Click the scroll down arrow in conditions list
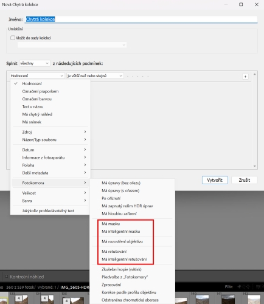The height and width of the screenshot is (304, 264). pos(254,166)
